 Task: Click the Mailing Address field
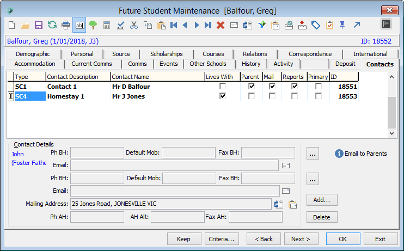[x=171, y=204]
